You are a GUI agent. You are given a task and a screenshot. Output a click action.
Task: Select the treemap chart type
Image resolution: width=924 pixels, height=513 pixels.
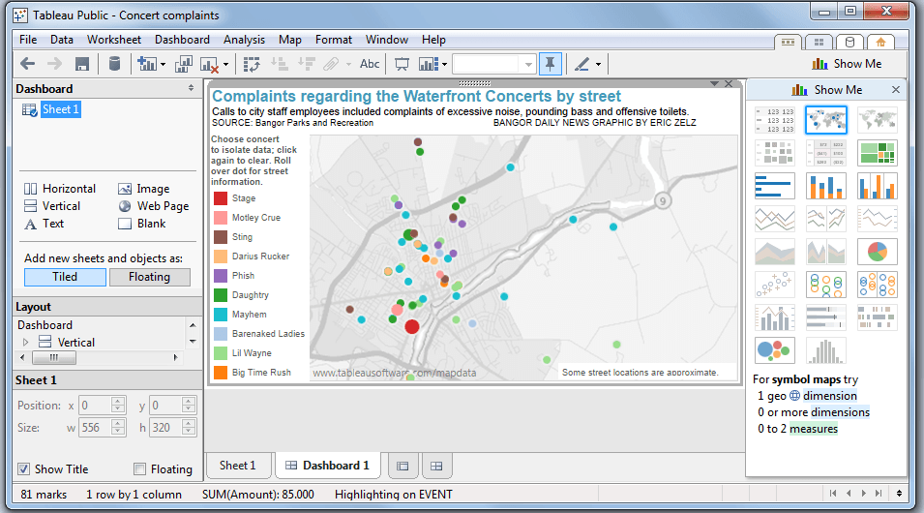[x=878, y=153]
